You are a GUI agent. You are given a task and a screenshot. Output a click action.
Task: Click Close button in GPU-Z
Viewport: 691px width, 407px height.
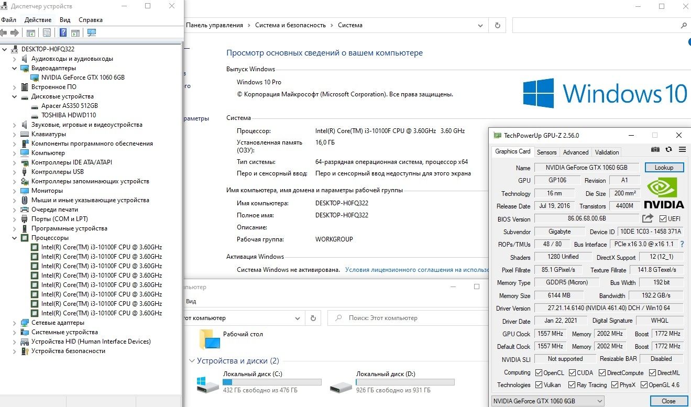tap(668, 401)
